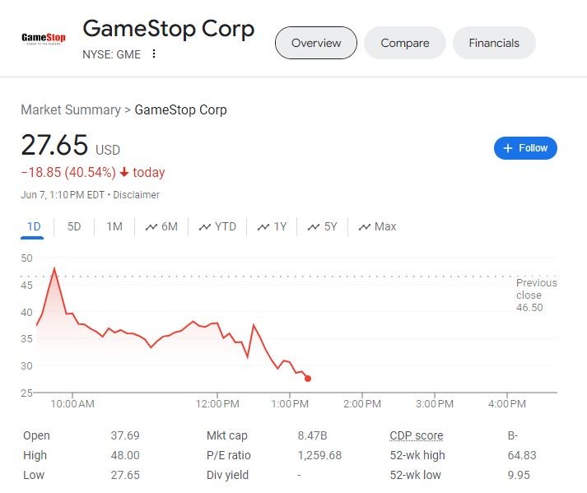
Task: Click the Market Summary breadcrumb link
Action: pos(70,109)
